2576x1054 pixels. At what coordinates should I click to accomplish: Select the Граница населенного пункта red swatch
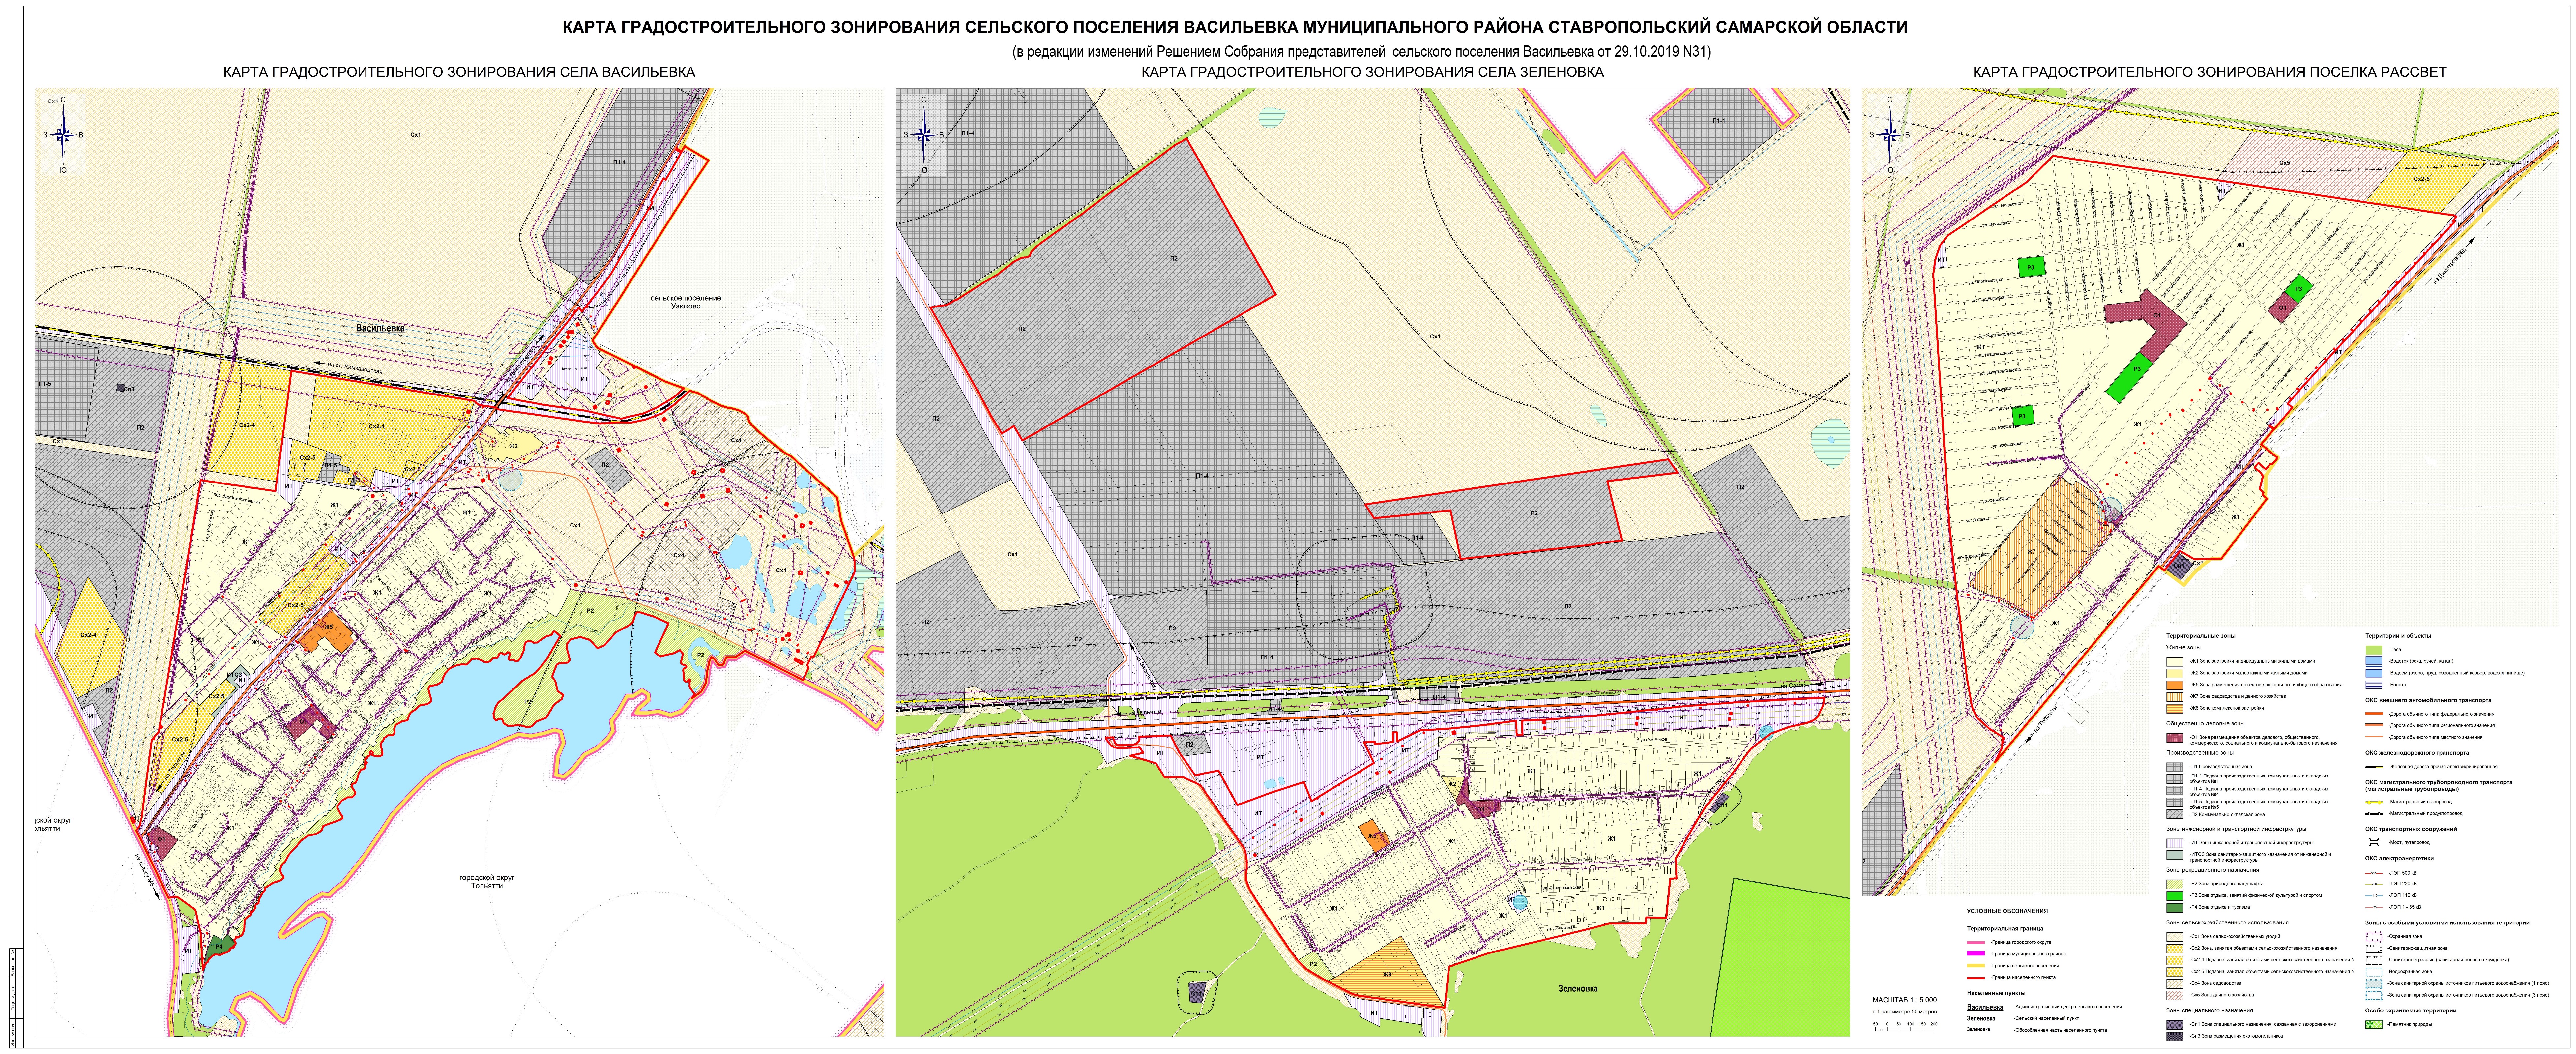[x=1976, y=978]
